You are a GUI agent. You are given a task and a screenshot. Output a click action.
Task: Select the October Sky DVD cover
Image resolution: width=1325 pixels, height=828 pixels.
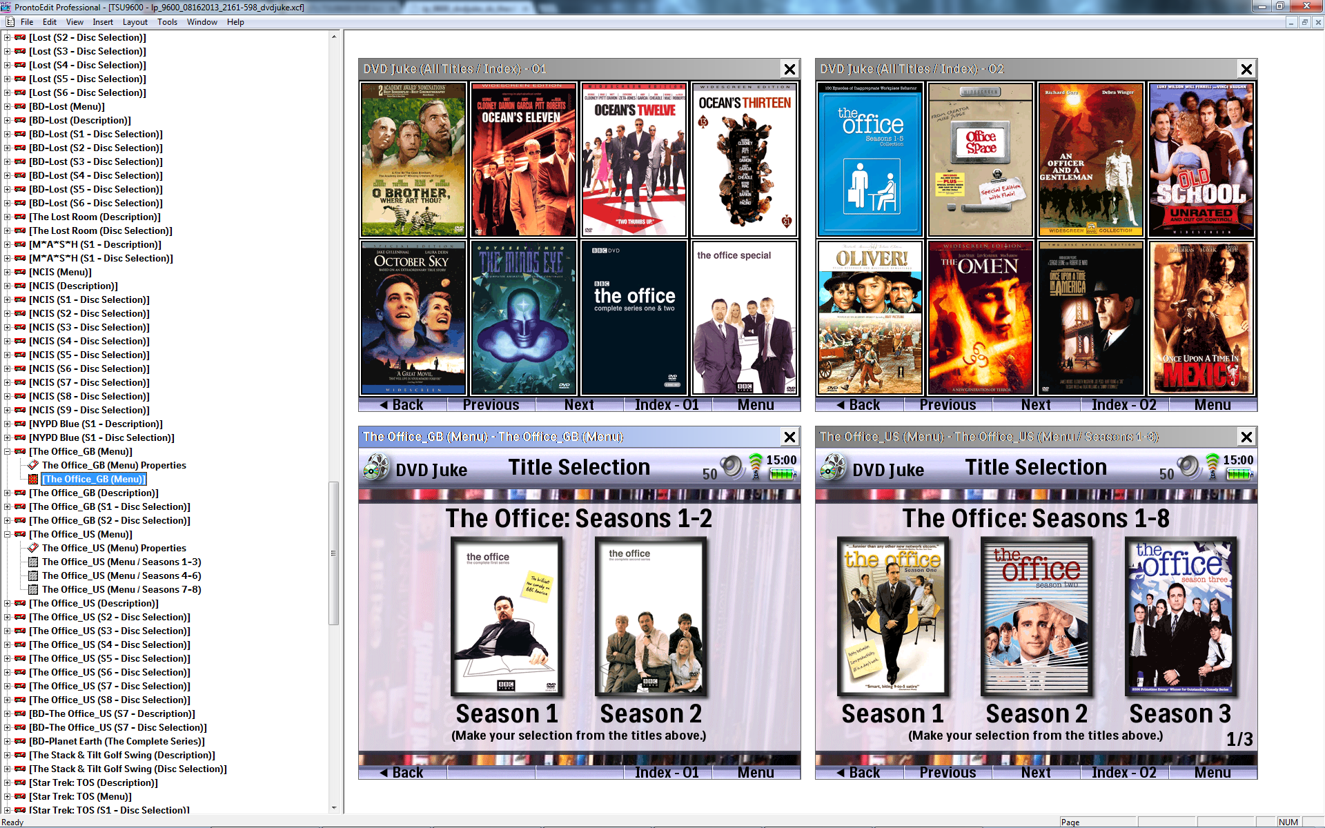click(413, 317)
